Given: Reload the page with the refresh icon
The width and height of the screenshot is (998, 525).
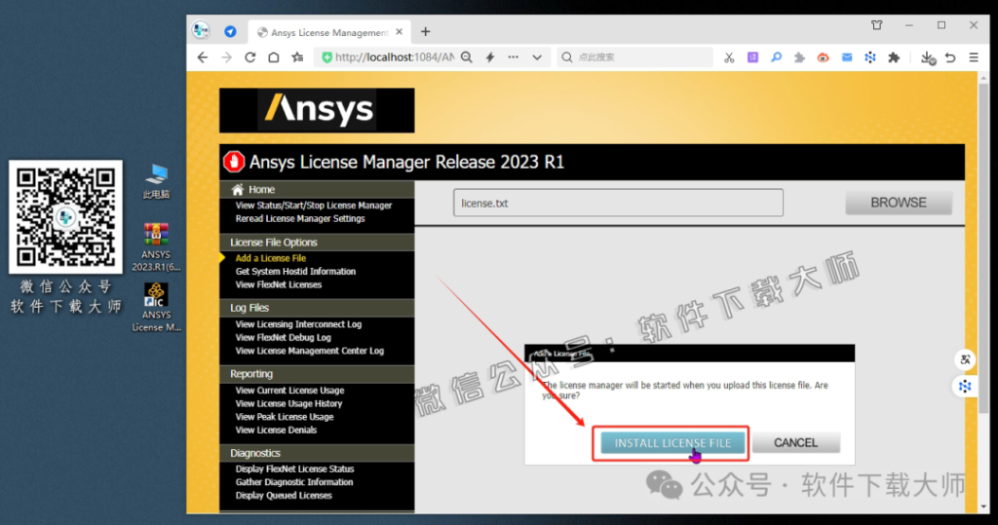Looking at the screenshot, I should 250,57.
